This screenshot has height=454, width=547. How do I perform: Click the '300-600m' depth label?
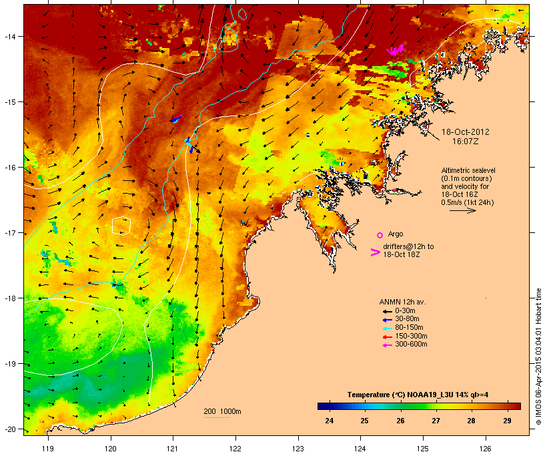pos(411,345)
